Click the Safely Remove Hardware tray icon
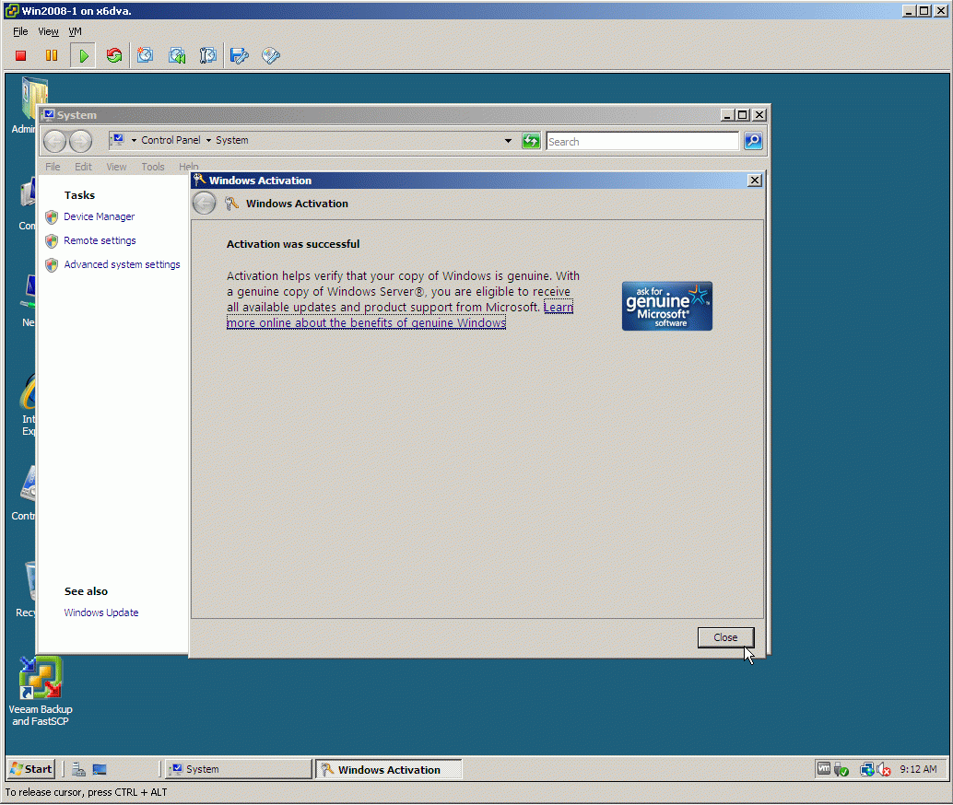Image resolution: width=953 pixels, height=805 pixels. click(841, 770)
